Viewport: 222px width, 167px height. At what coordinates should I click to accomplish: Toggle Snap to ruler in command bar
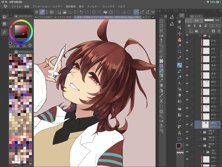pos(136,12)
